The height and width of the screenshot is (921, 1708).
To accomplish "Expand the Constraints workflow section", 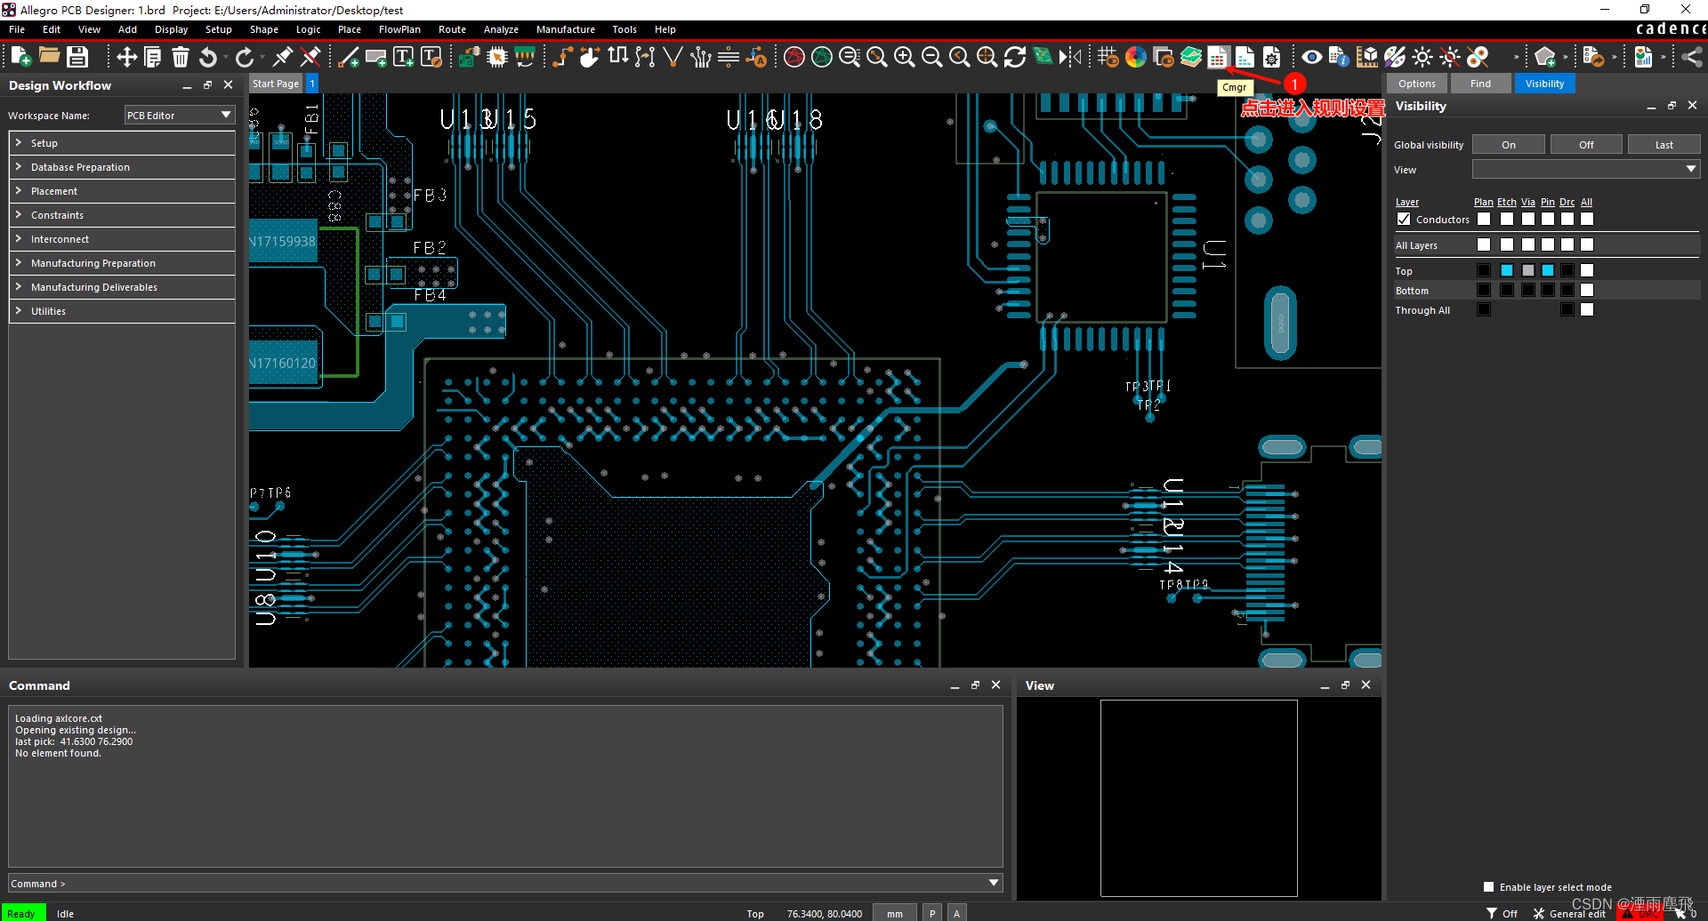I will click(x=122, y=215).
